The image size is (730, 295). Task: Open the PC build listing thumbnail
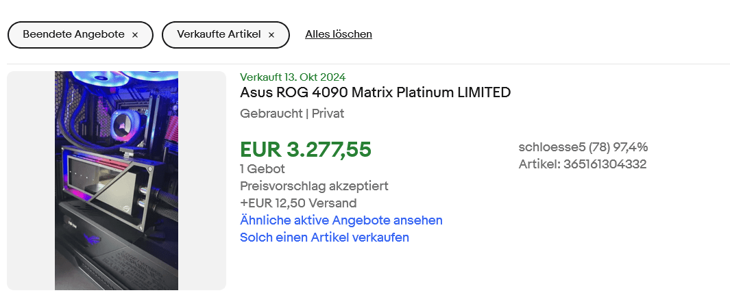pos(117,181)
